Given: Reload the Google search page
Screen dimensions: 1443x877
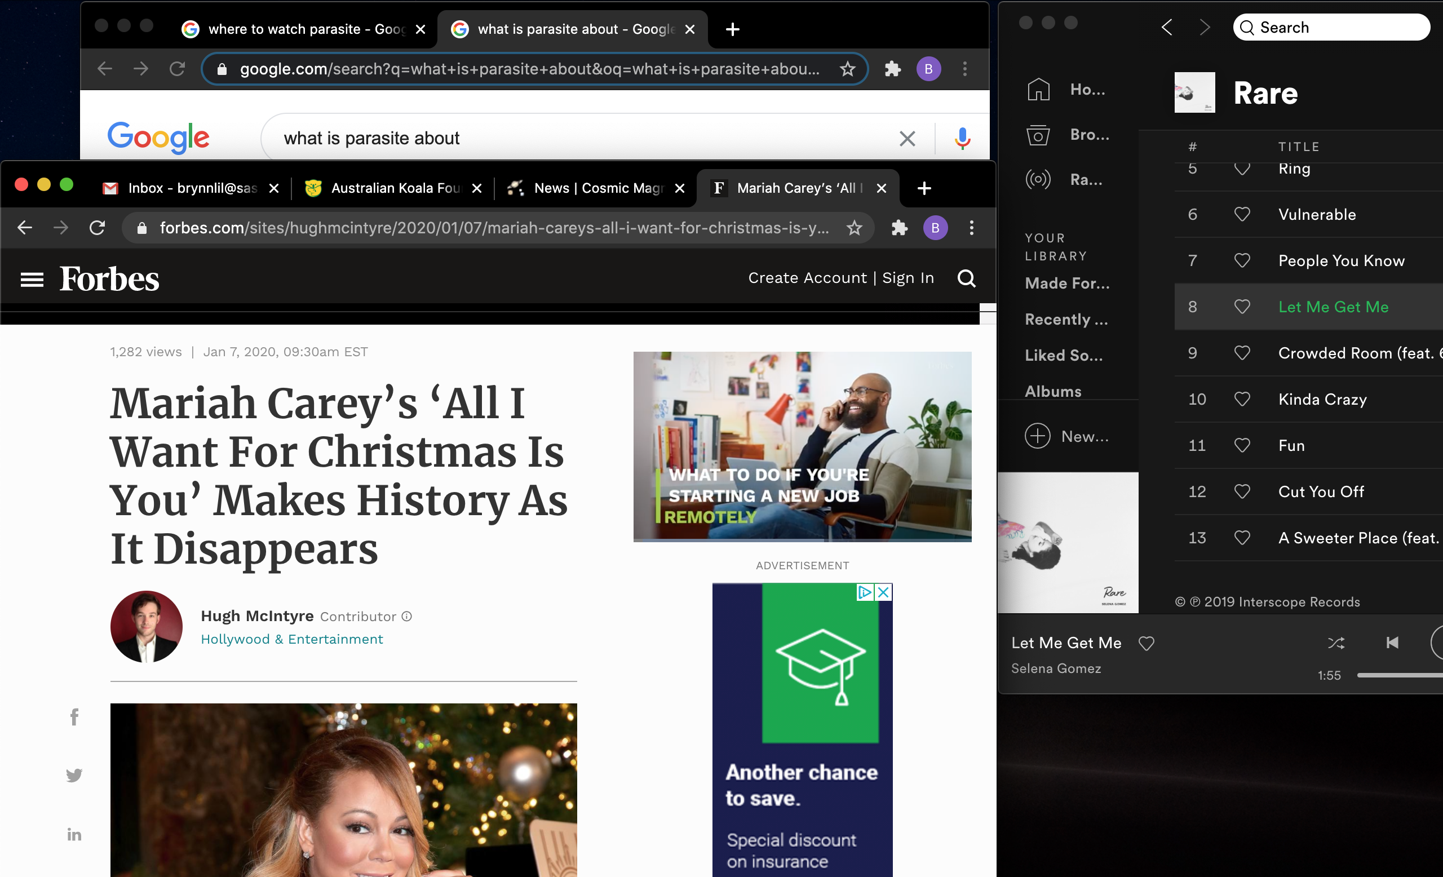Looking at the screenshot, I should point(178,69).
